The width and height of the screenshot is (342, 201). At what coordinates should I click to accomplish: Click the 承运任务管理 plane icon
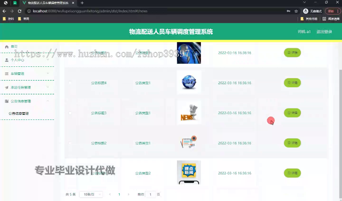6,88
